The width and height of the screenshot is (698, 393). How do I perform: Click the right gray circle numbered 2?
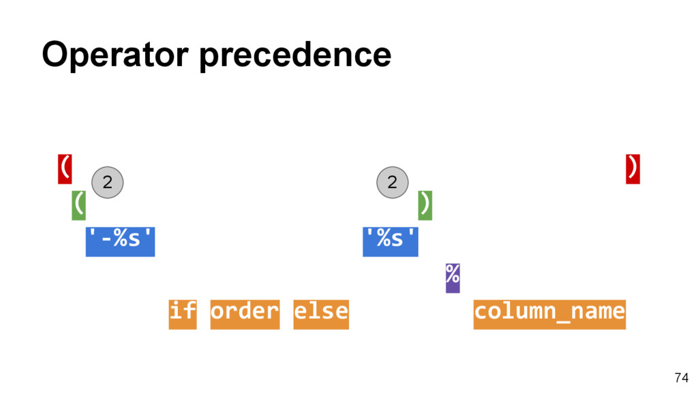[392, 182]
